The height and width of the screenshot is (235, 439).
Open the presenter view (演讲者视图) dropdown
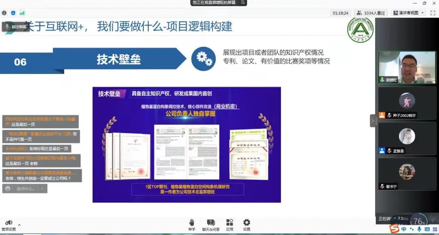[x=408, y=13]
